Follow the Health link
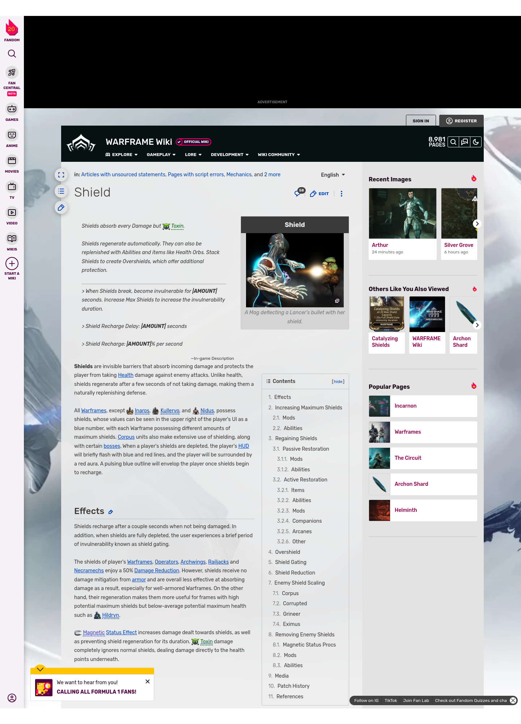This screenshot has width=521, height=724. [x=126, y=375]
